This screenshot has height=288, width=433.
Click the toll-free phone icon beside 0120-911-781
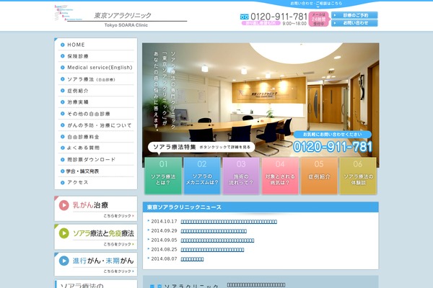[x=244, y=17]
